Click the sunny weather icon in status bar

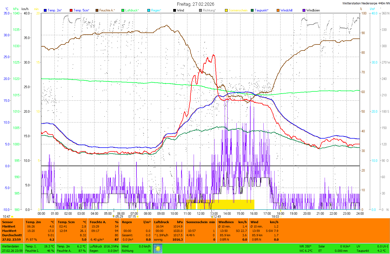coord(158,249)
